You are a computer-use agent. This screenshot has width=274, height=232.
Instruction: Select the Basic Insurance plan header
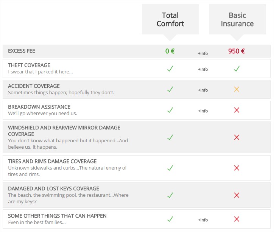(x=237, y=19)
